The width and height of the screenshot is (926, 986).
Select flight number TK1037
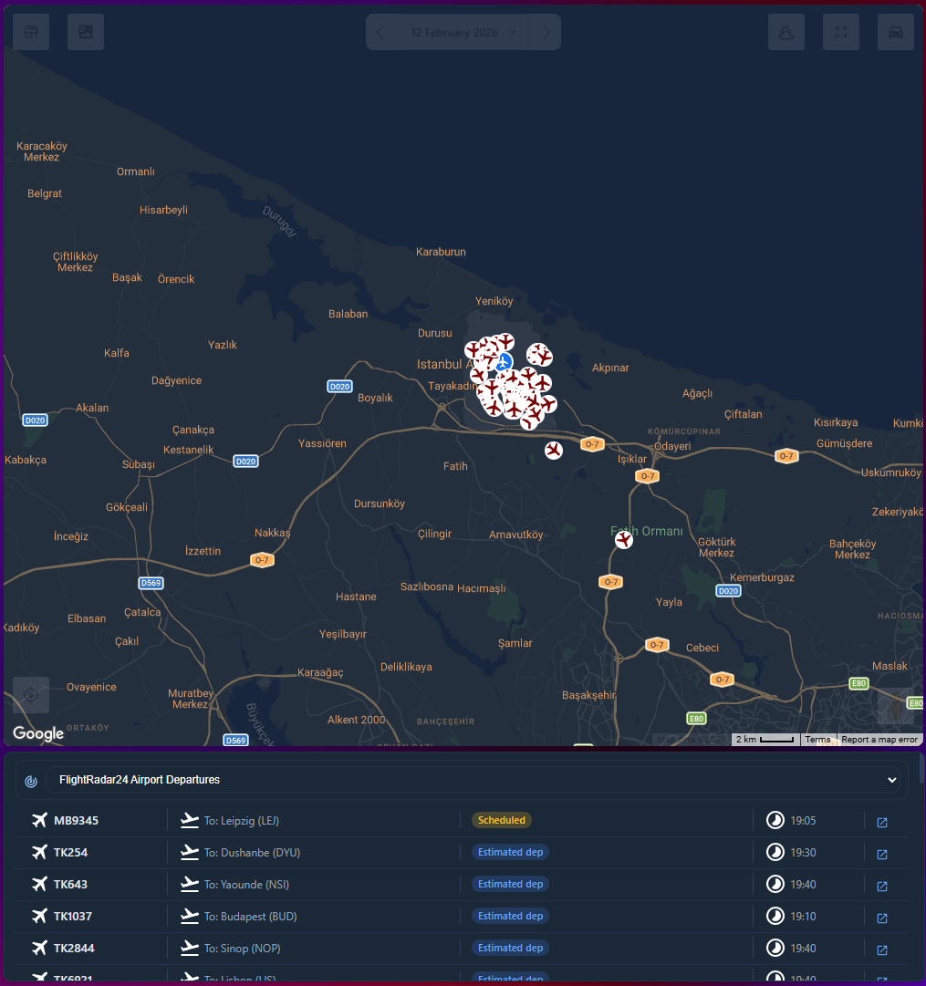tap(73, 917)
